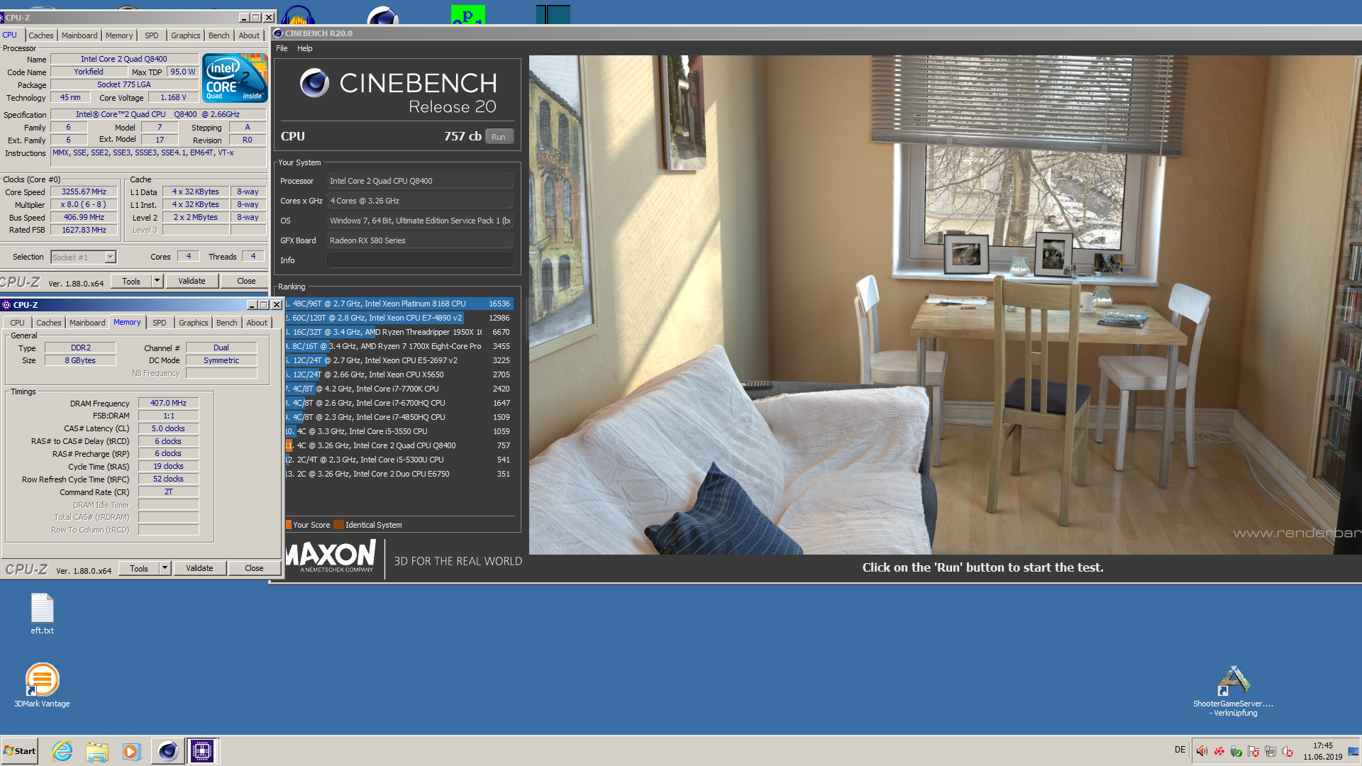Open About tab in upper CPU-Z
Image resolution: width=1362 pixels, height=766 pixels.
[249, 35]
